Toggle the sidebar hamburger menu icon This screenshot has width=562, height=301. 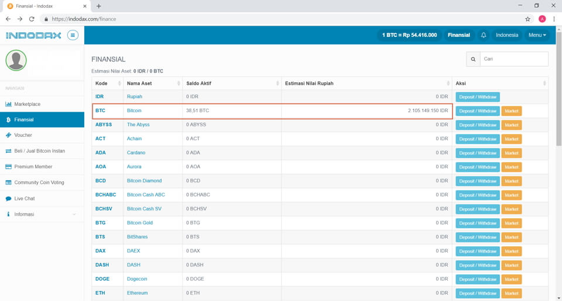pos(73,35)
